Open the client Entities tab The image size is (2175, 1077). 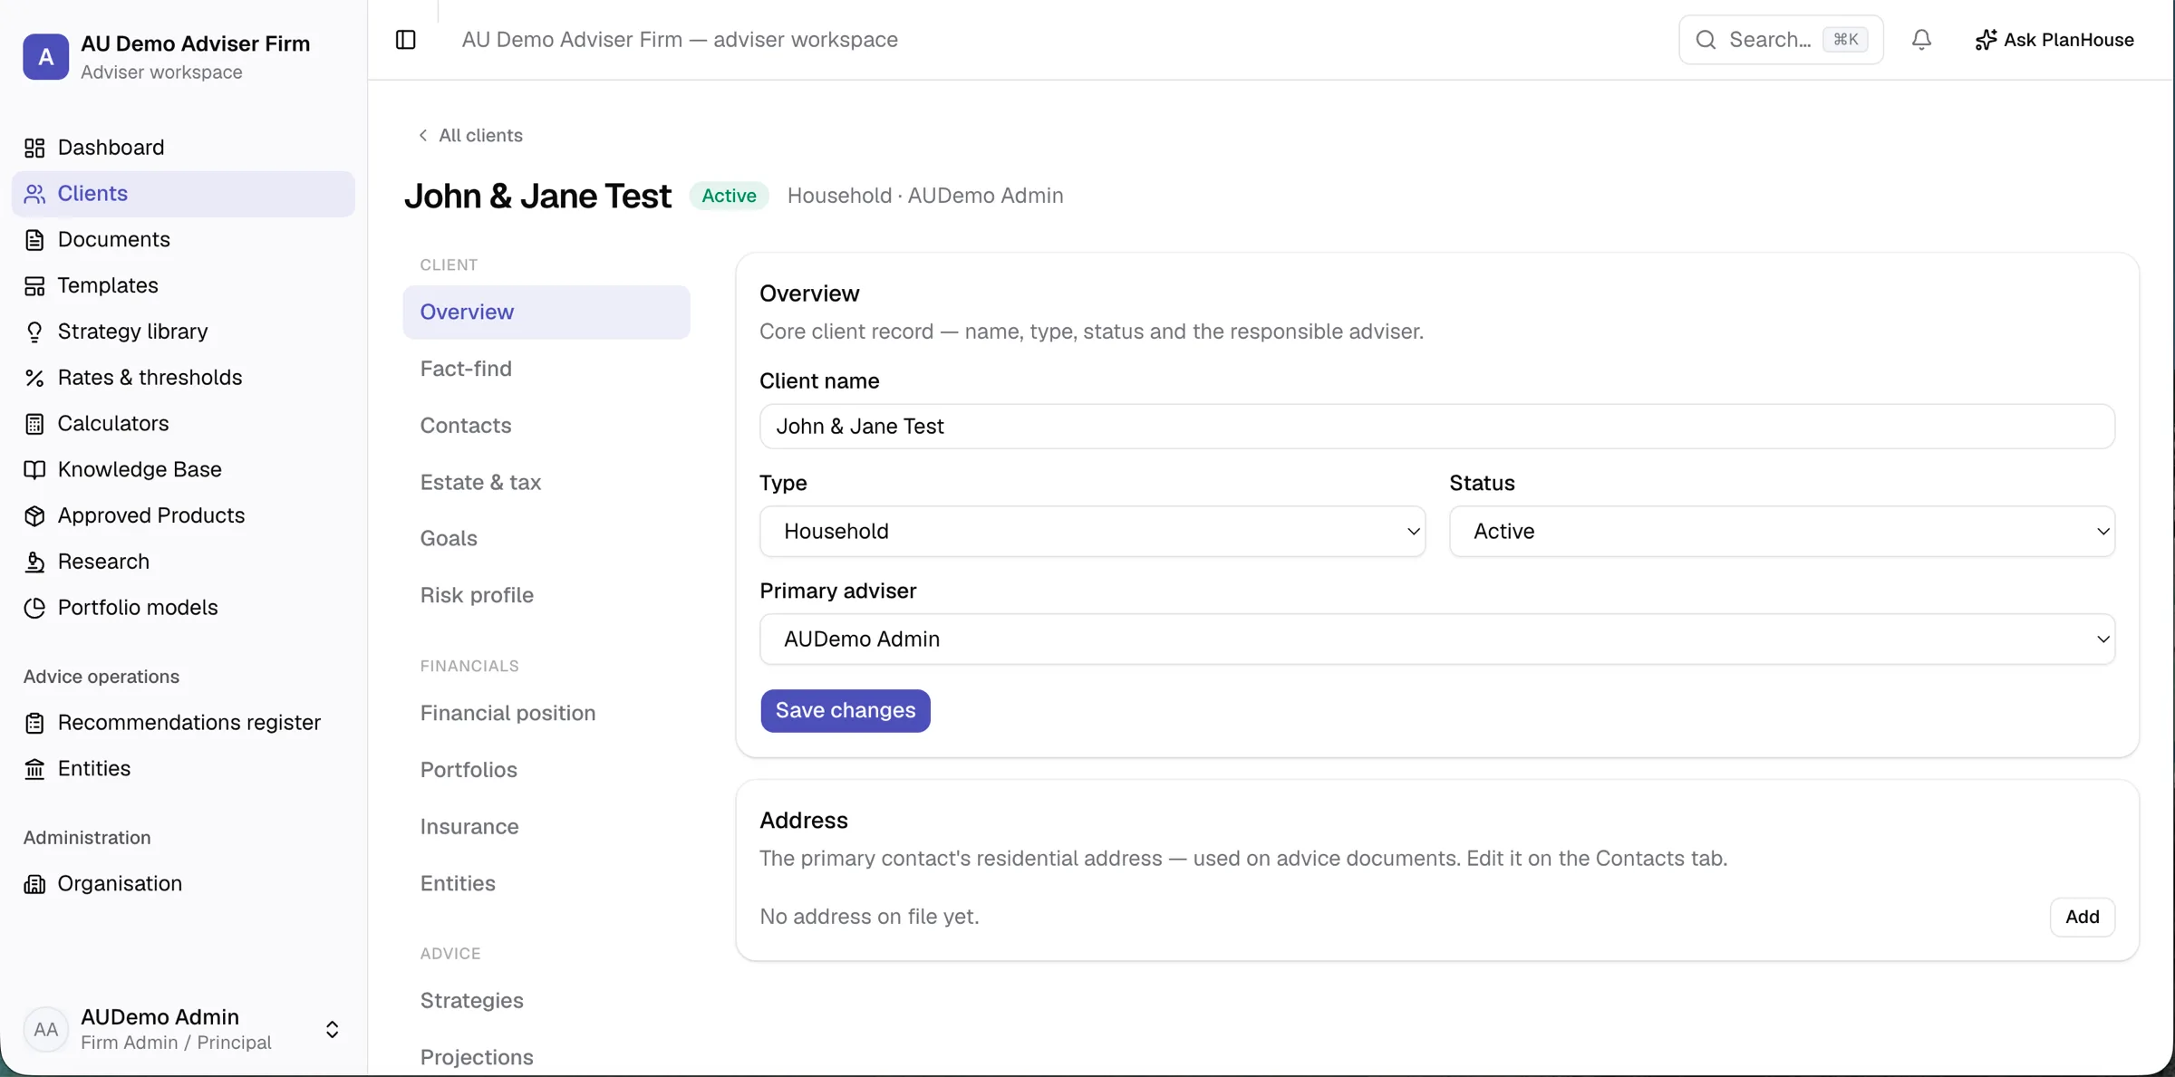[546, 884]
